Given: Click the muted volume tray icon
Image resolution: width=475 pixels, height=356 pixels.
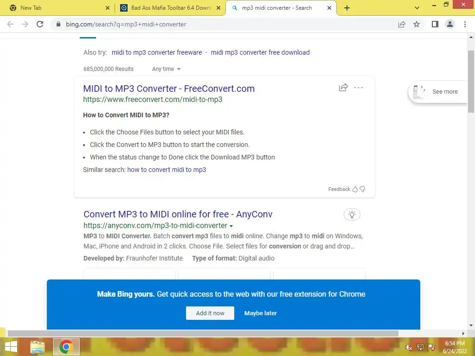Looking at the screenshot, I should 409,347.
